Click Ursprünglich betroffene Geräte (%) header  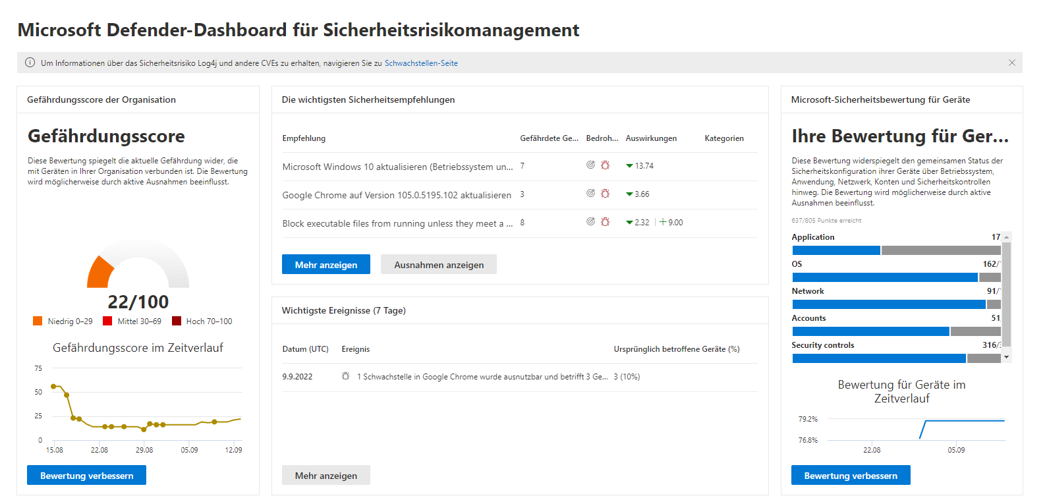click(677, 349)
